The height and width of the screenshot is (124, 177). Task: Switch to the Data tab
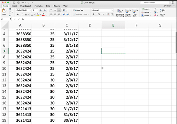point(48,6)
